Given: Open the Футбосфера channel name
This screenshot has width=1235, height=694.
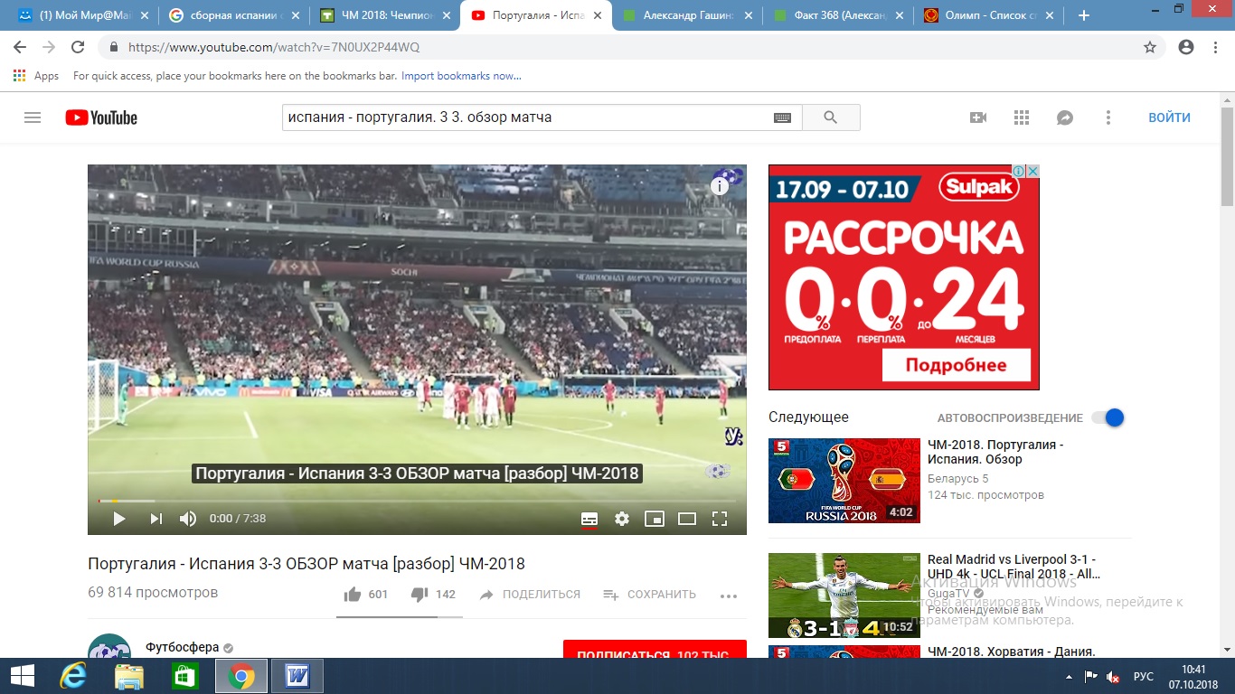Looking at the screenshot, I should point(183,648).
